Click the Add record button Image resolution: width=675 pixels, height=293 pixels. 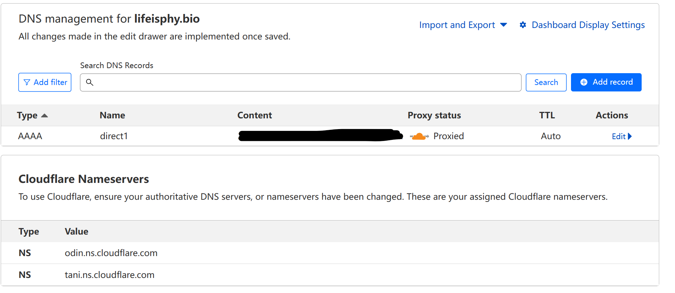pos(606,82)
